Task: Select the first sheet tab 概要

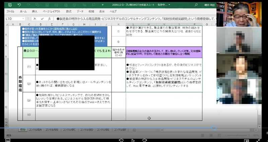Action: pos(22,130)
